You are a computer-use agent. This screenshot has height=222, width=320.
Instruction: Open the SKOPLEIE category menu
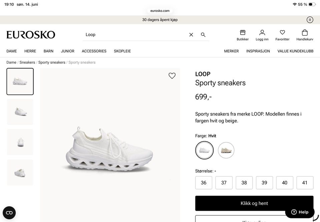click(x=122, y=51)
